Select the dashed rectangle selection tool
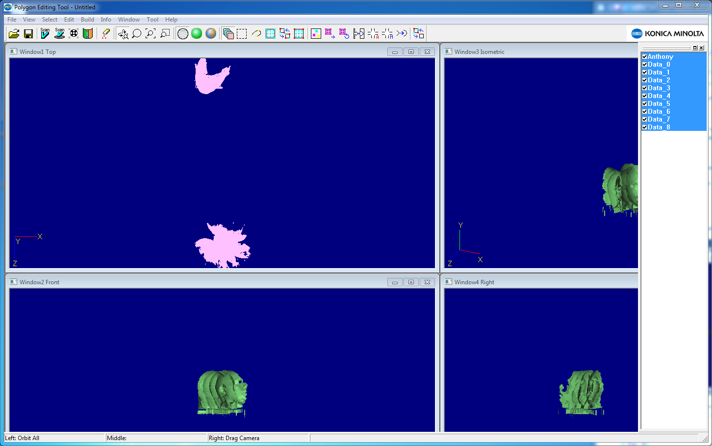 [242, 33]
